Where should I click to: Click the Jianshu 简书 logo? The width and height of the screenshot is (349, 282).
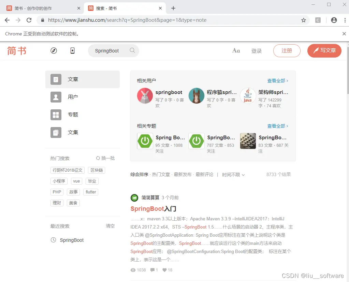[x=17, y=51]
